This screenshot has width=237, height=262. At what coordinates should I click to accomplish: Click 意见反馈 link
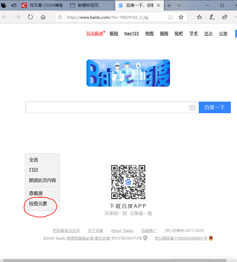click(102, 238)
